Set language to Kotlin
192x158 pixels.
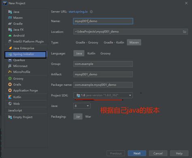coord(91,53)
